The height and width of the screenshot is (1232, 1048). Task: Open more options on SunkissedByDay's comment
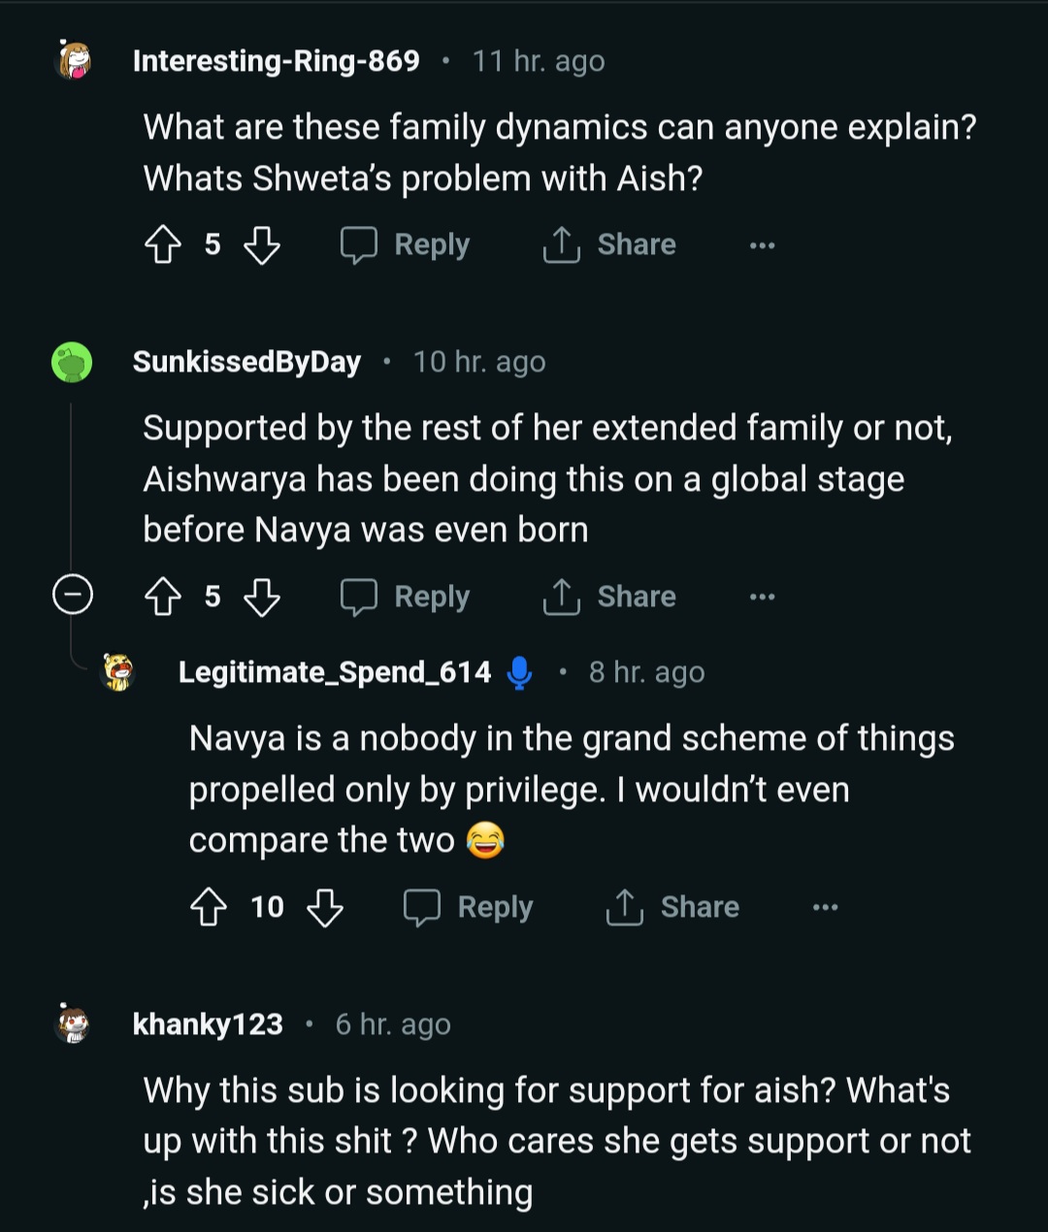click(762, 597)
